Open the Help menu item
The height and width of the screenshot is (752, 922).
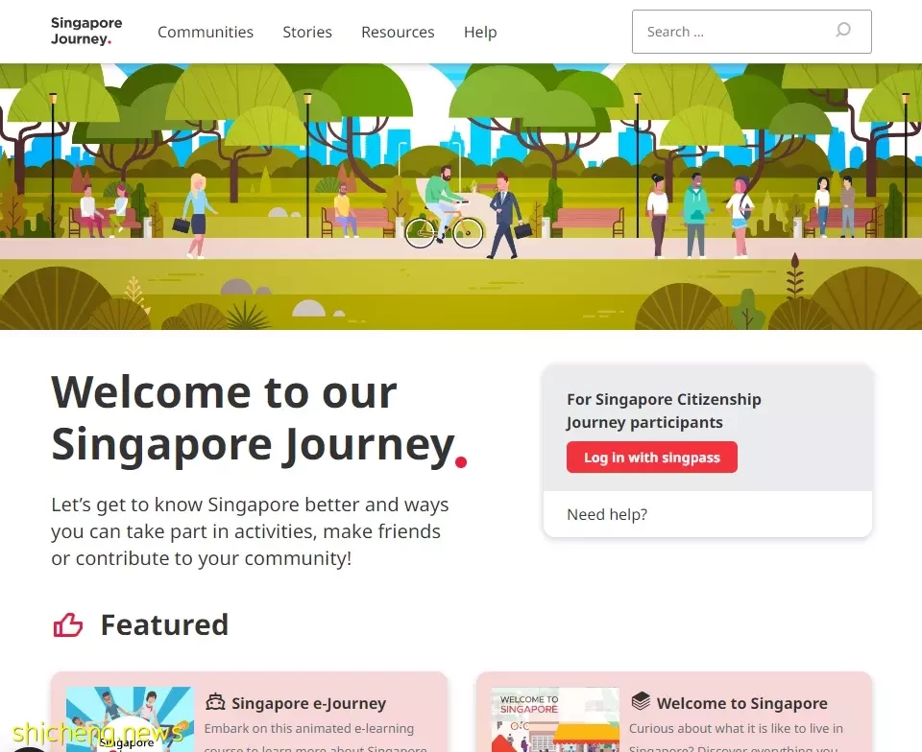pos(480,32)
